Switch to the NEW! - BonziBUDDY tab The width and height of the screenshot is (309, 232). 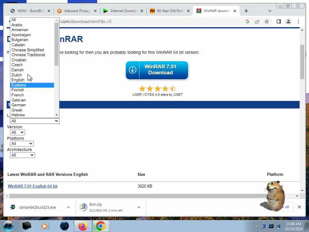[x=30, y=11]
